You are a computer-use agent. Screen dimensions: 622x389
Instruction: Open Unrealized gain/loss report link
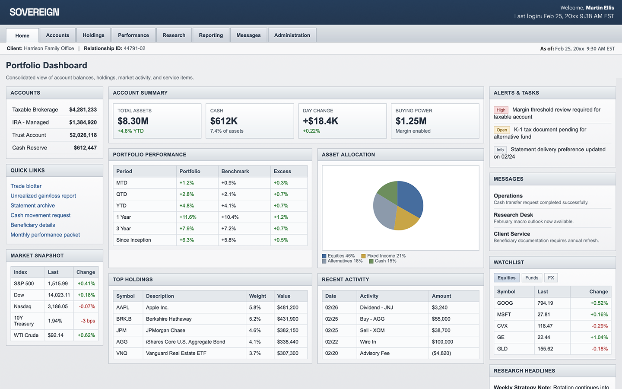click(43, 196)
